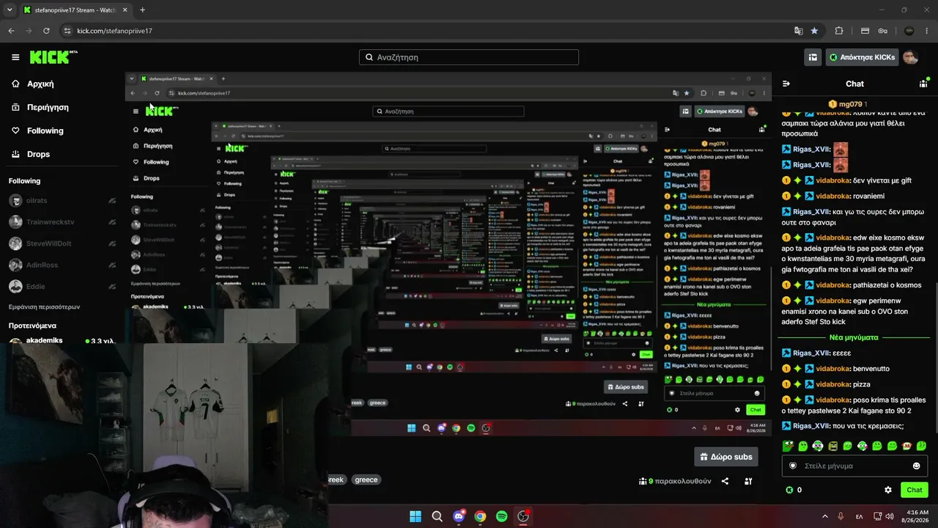Send message with green Chat button
938x528 pixels.
[x=914, y=490]
